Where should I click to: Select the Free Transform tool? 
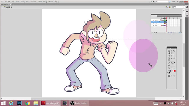point(174,51)
